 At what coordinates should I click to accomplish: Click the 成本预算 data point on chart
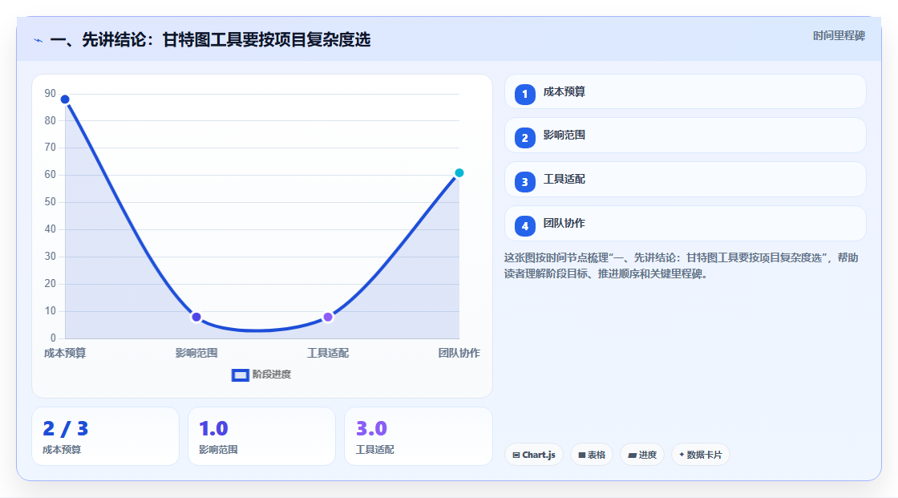click(65, 99)
